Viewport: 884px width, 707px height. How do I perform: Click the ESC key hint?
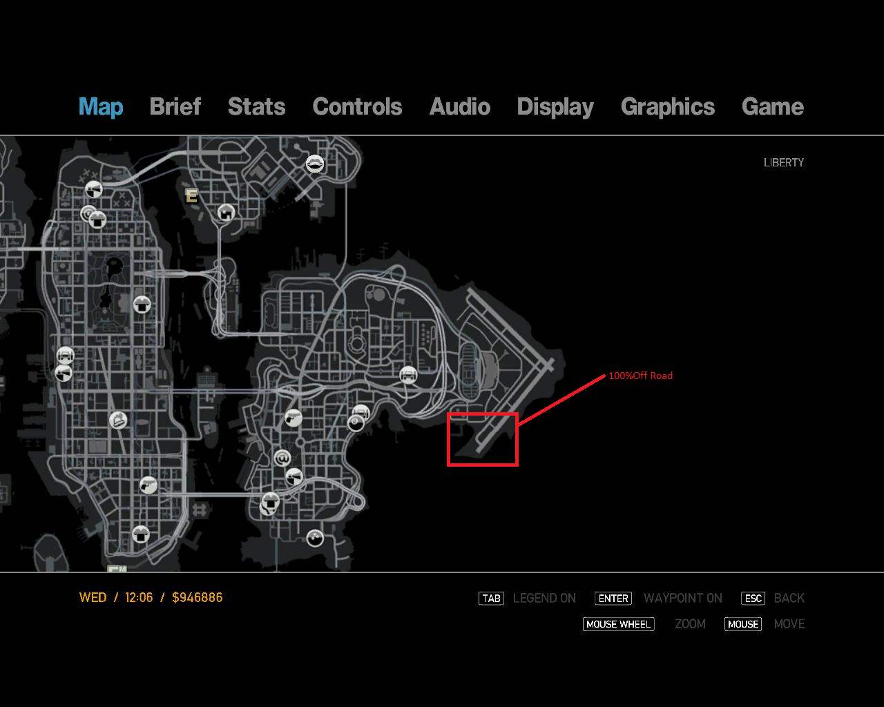pos(753,598)
